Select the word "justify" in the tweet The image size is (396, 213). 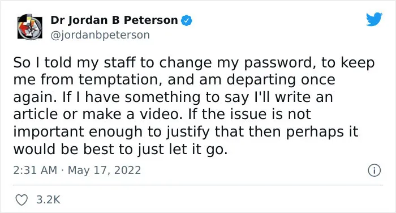(x=188, y=133)
